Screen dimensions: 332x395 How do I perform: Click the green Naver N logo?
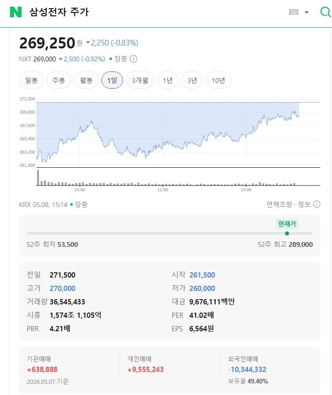(x=16, y=12)
